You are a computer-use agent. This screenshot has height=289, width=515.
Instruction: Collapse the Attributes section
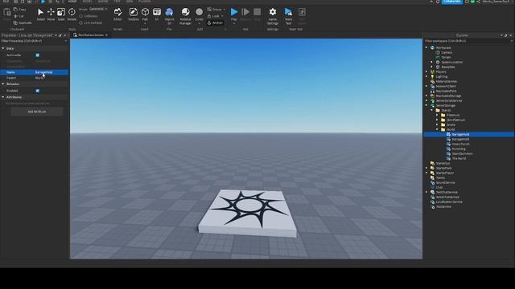point(3,97)
